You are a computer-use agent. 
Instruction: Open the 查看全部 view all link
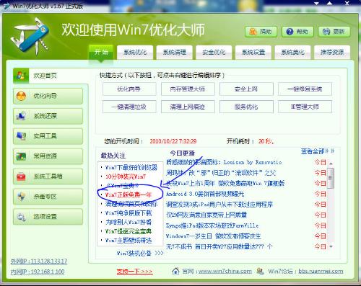318,151
